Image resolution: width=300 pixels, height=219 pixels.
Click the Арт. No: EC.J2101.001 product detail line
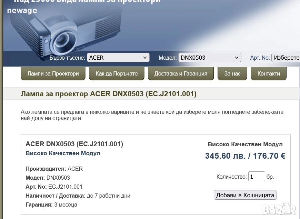point(54,187)
